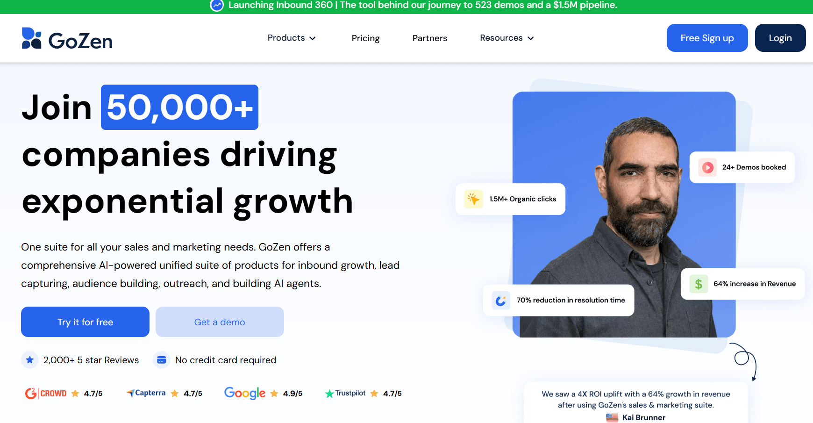Click the credit card icon
This screenshot has height=423, width=813.
162,360
